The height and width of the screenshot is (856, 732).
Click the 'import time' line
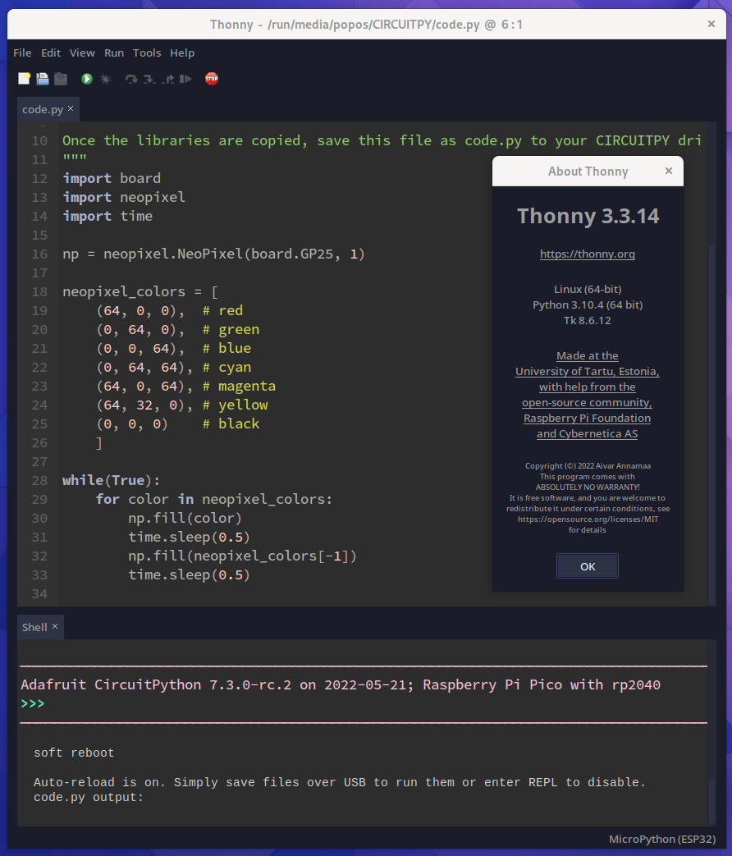108,216
